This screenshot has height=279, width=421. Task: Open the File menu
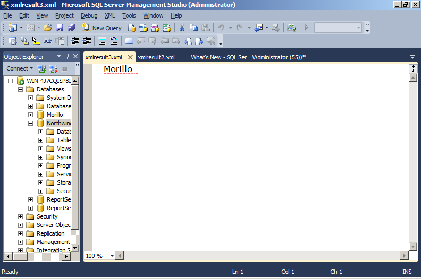(7, 15)
